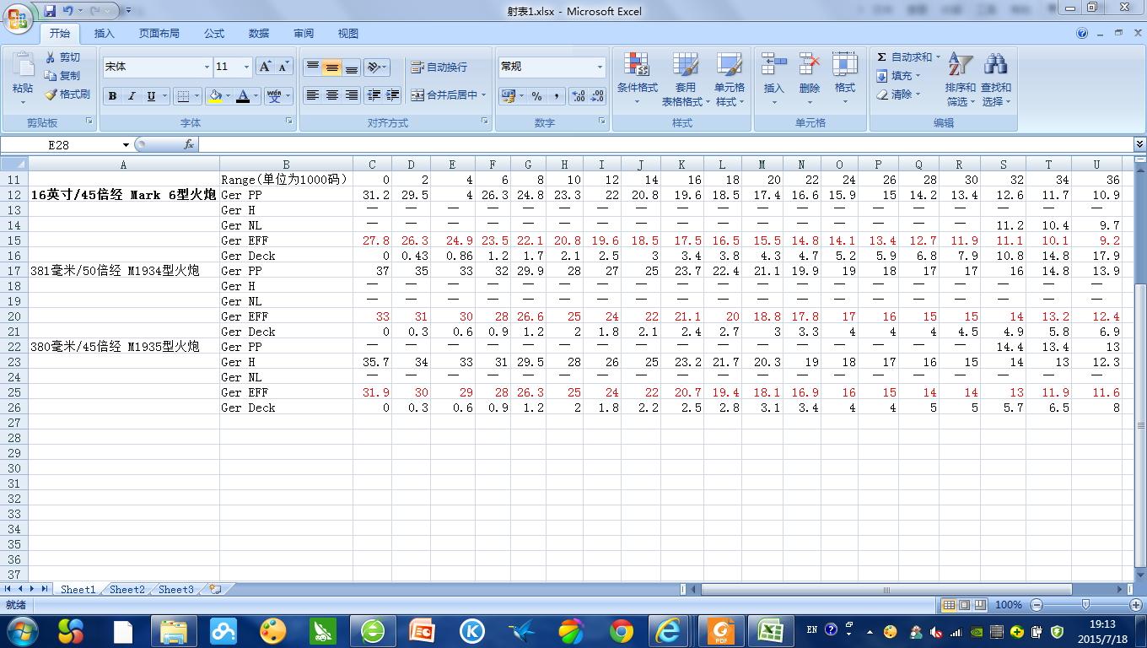The width and height of the screenshot is (1147, 648).
Task: Open Windows Start menu
Action: 21,631
